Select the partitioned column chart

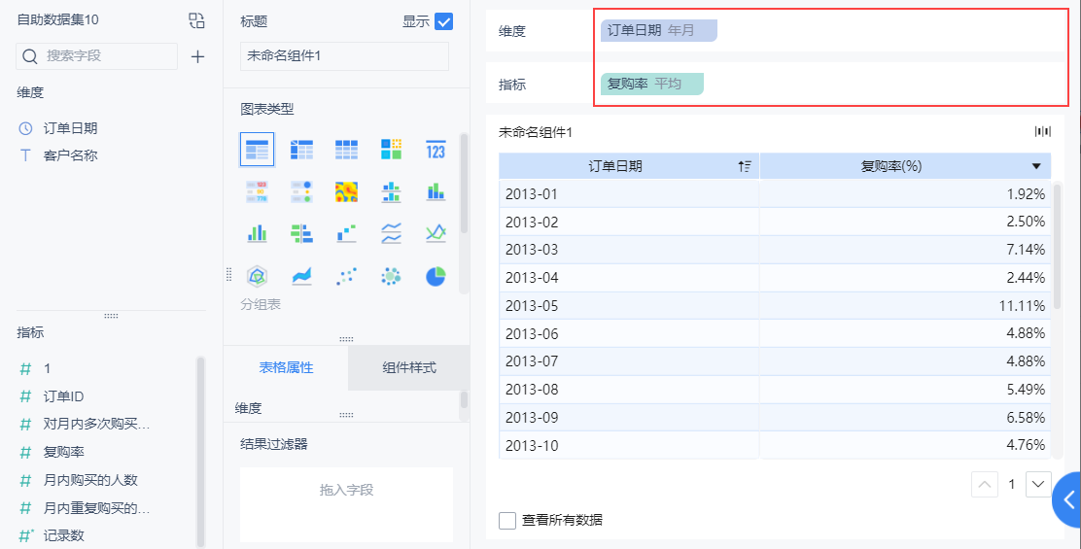pos(391,191)
